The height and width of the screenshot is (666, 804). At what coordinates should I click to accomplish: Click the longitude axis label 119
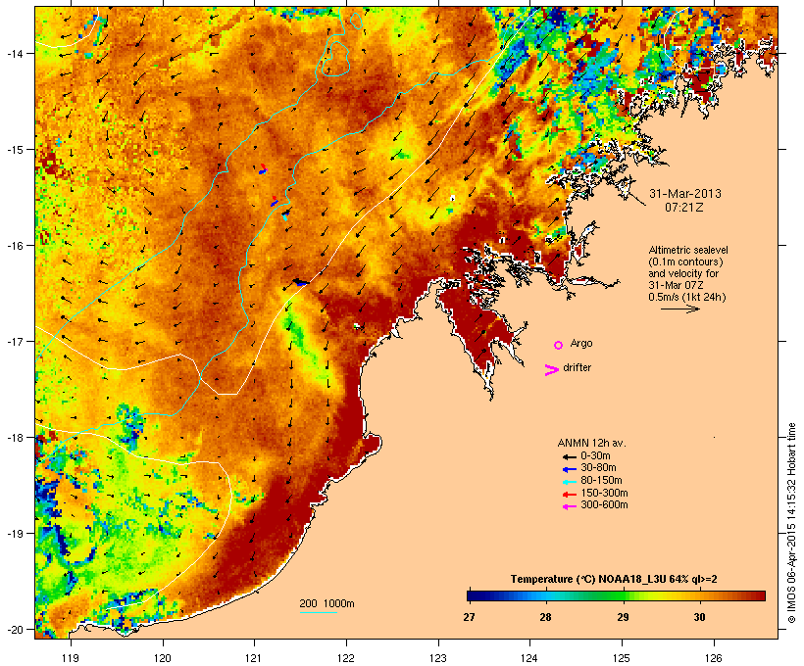pos(71,658)
